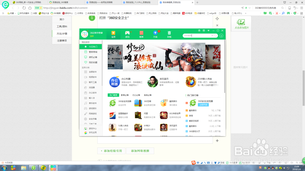This screenshot has width=305, height=171.
Task: Go to 工具/原料 section in the editor sidebar
Action: point(62,26)
